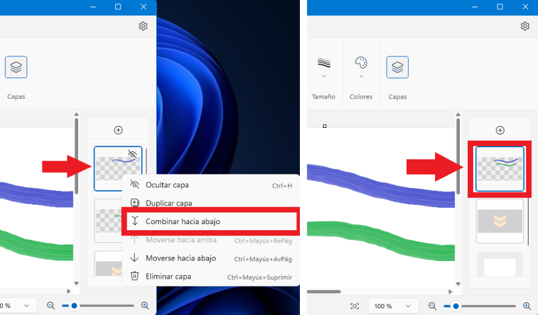Toggle hidden-eye icon on top layer thumbnail

pos(133,154)
